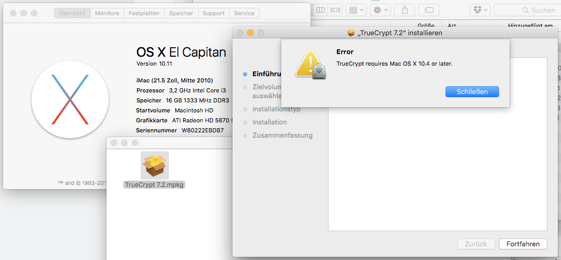Click the Zusammenfassung installer step
Screen dimensions: 561x260
(x=282, y=136)
